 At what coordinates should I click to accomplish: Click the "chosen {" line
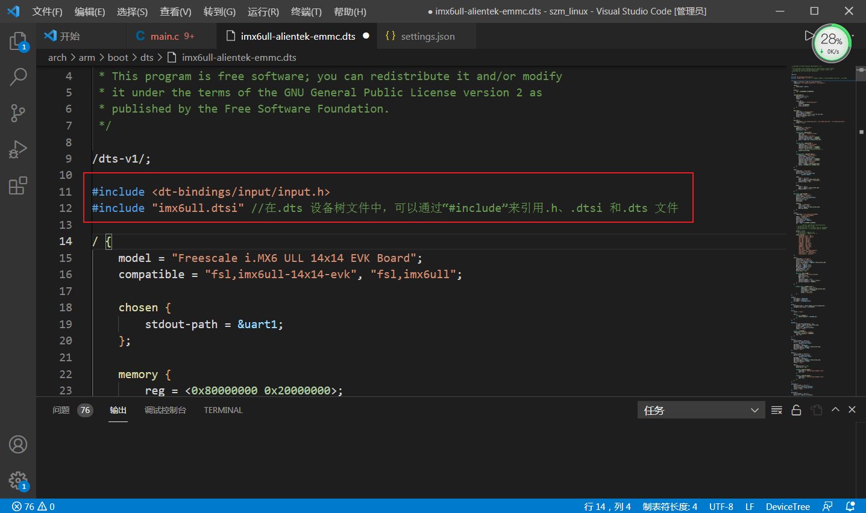click(x=145, y=307)
